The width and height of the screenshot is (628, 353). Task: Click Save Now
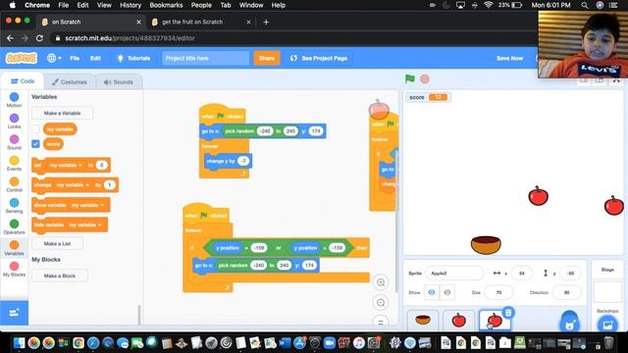point(509,58)
